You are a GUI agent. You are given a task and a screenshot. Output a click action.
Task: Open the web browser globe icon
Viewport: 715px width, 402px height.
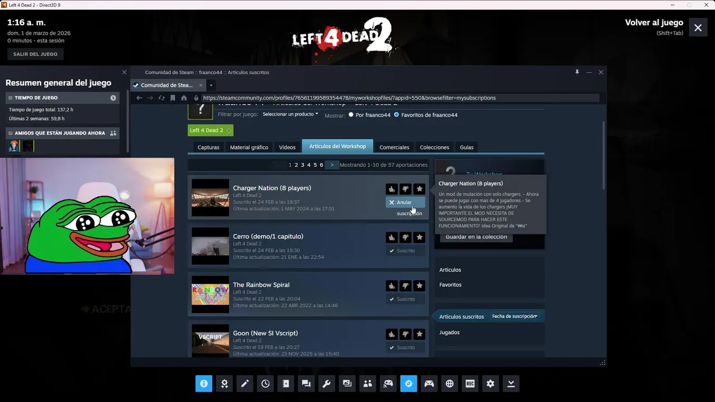point(450,384)
